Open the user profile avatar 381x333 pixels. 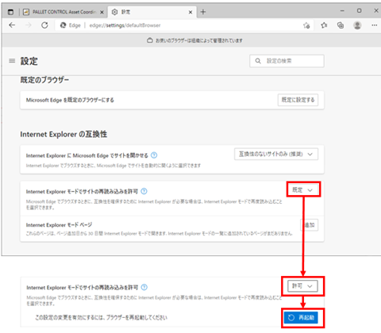coord(357,25)
